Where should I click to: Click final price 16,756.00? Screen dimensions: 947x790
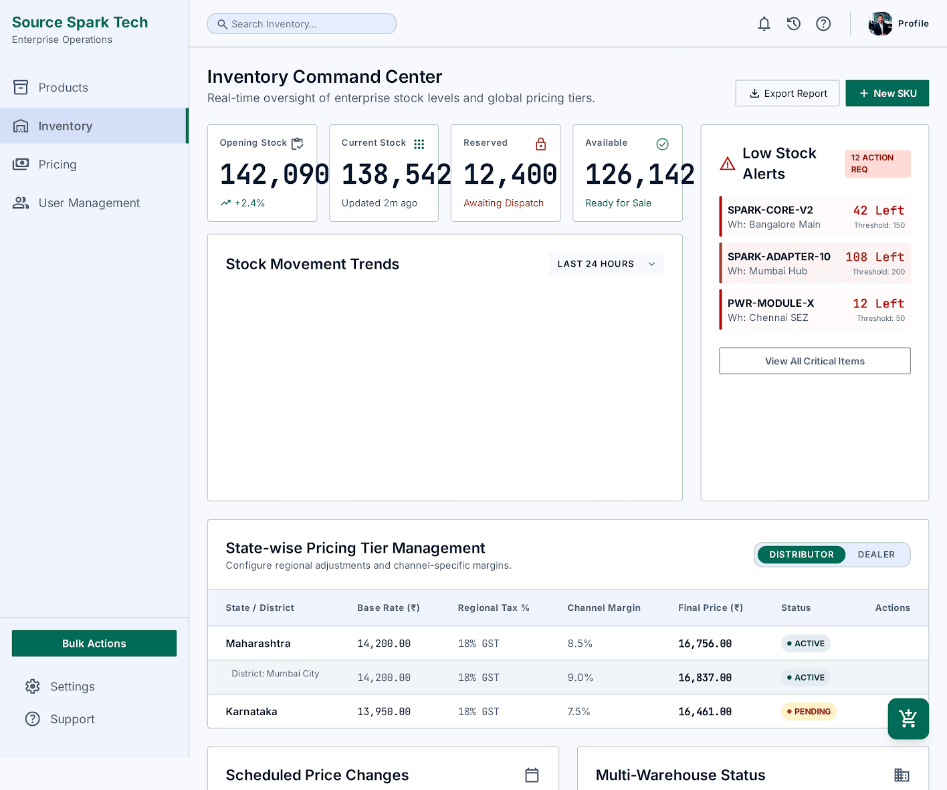(x=705, y=644)
